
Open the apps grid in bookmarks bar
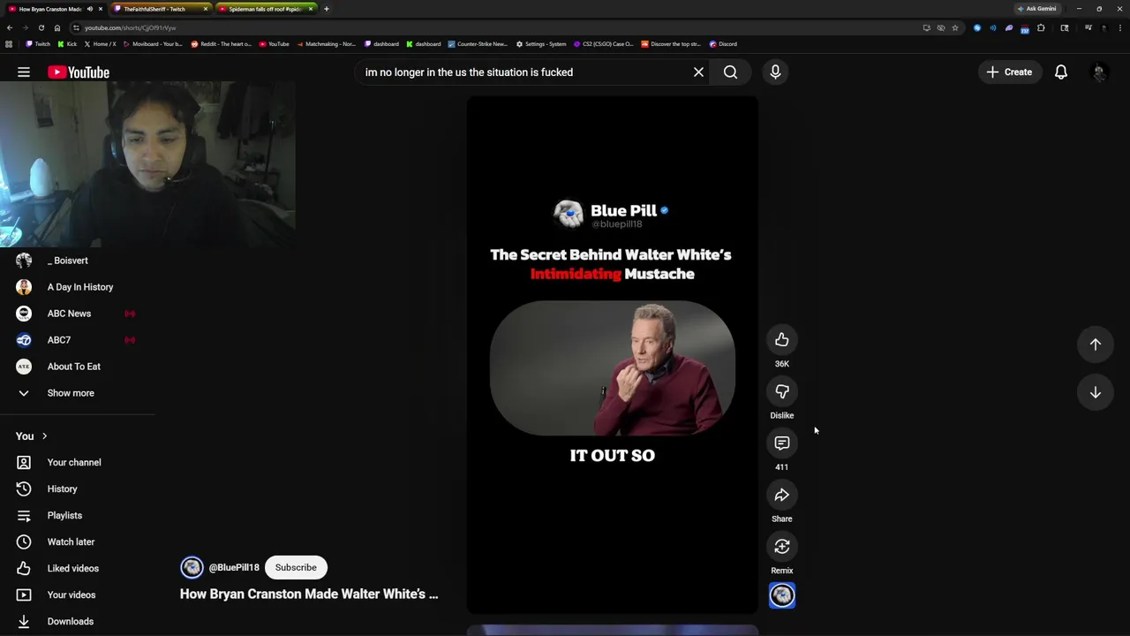tap(9, 44)
